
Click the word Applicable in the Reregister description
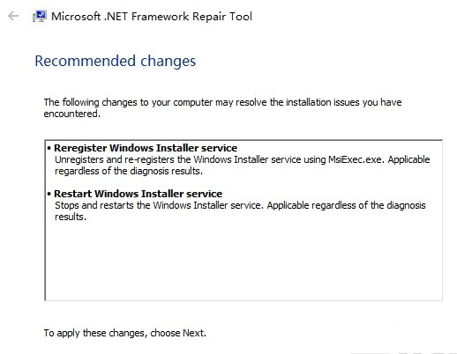(408, 159)
